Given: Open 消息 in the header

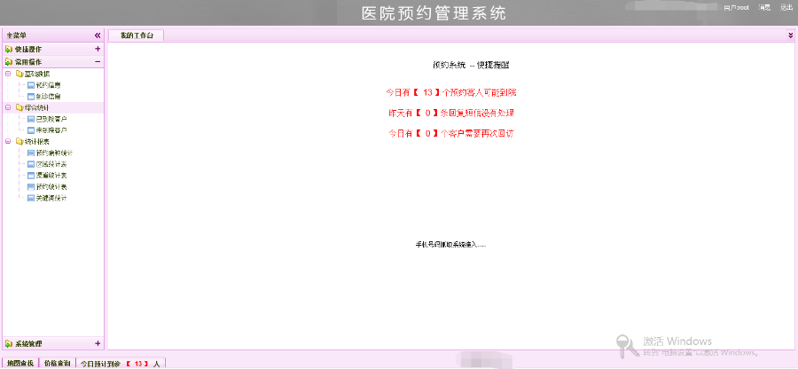Looking at the screenshot, I should click(764, 8).
